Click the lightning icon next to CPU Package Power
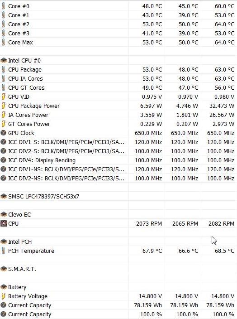The image size is (237, 319). tap(3, 106)
